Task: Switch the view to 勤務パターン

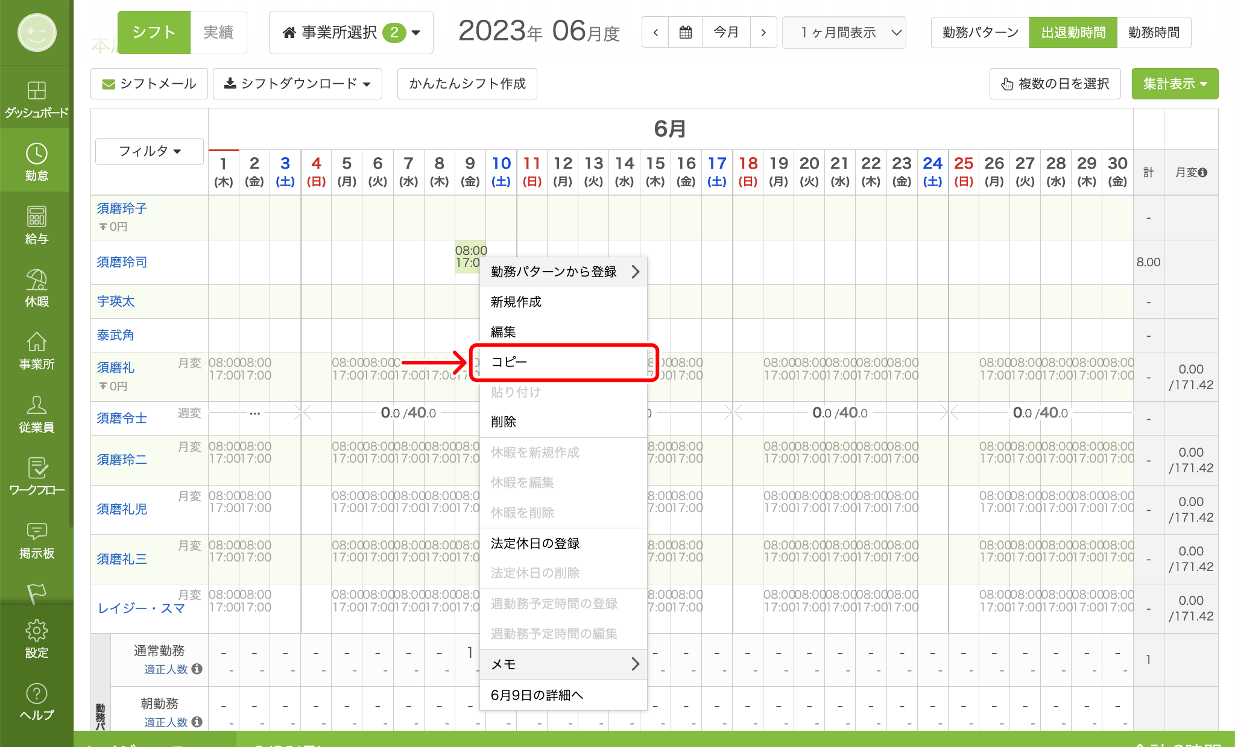Action: point(980,33)
